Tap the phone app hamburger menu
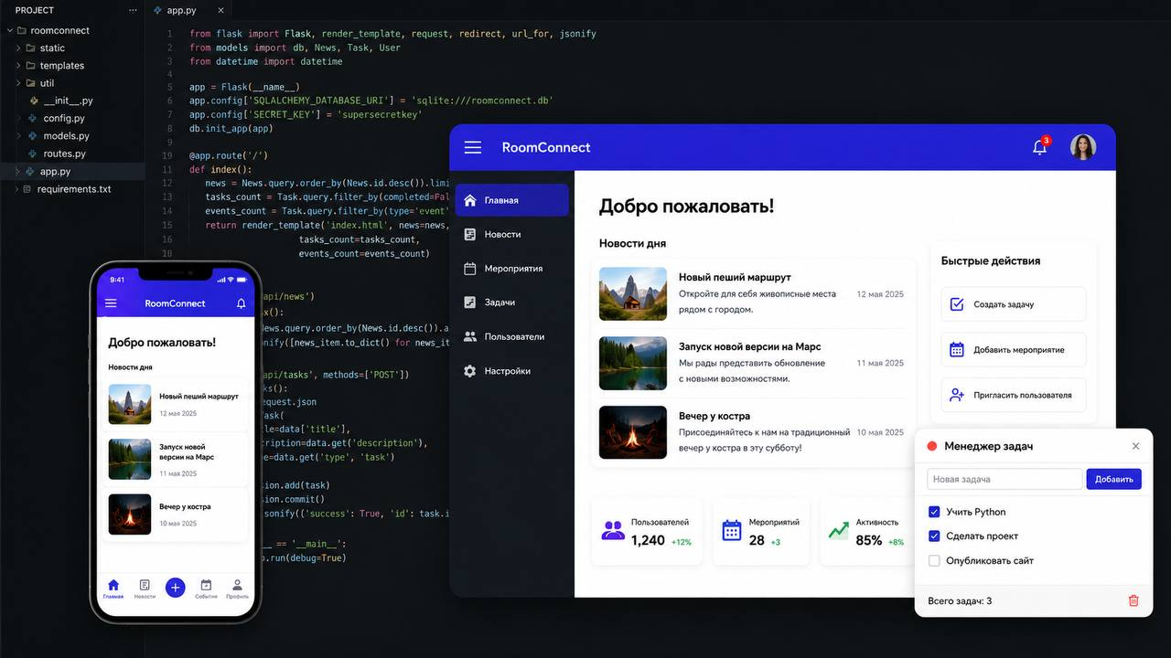Screen dimensions: 1171x658 point(111,303)
